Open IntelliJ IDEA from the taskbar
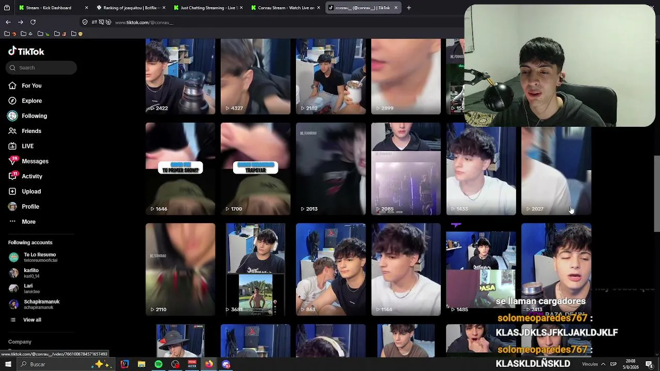660x371 pixels. pyautogui.click(x=124, y=364)
